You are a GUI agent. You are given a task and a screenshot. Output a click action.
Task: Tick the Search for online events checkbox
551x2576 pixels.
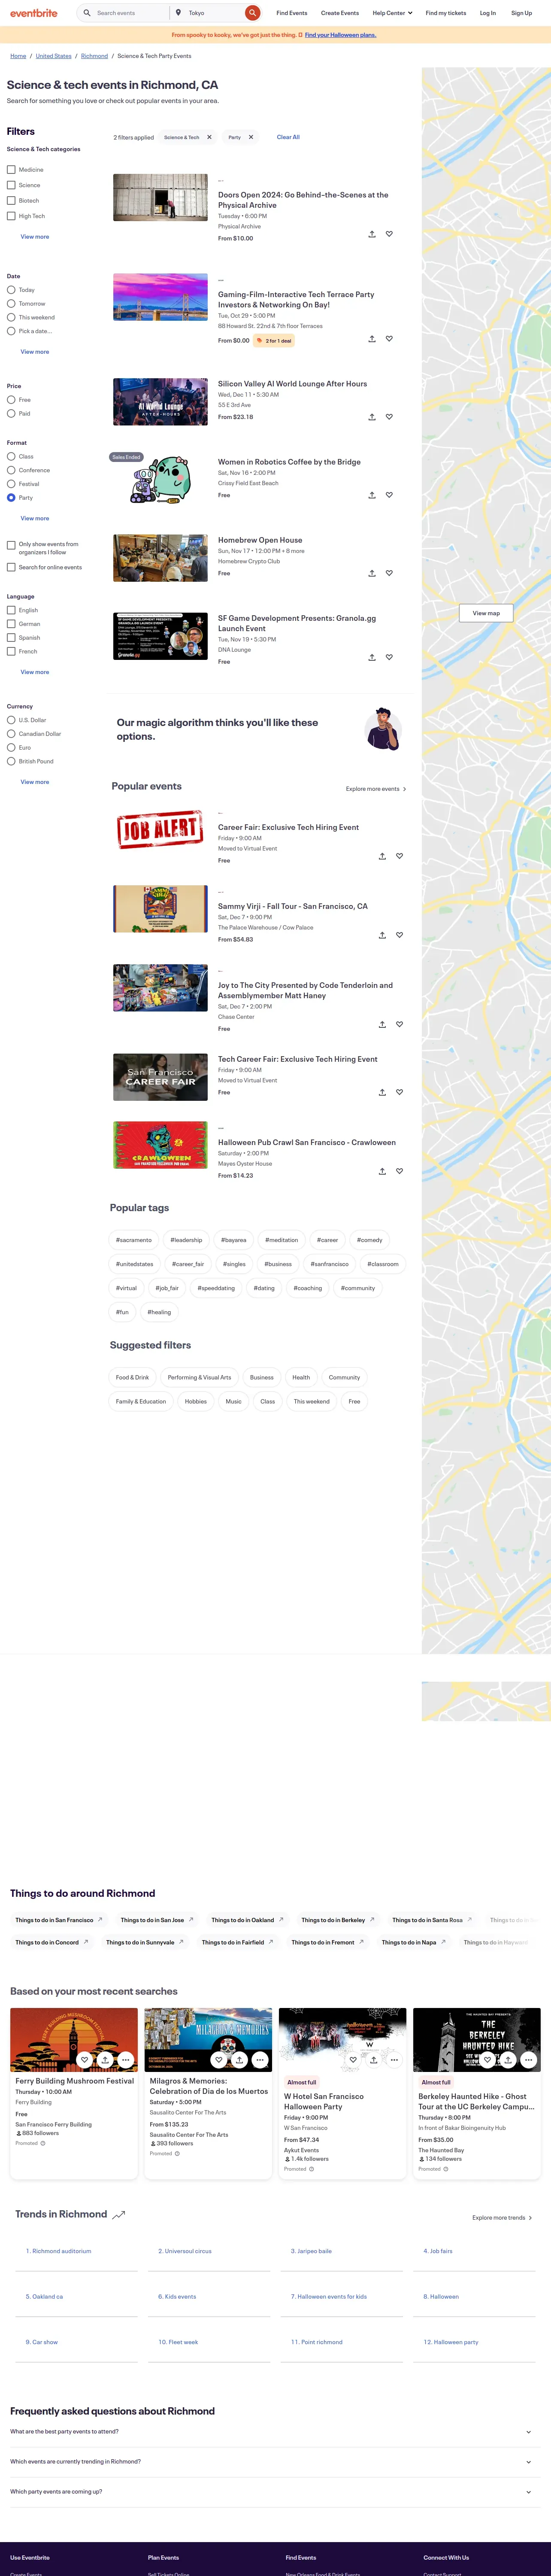click(x=11, y=567)
